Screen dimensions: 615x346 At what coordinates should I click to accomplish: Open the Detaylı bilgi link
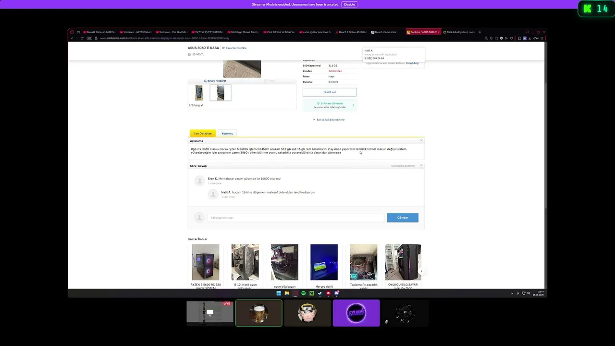(x=412, y=63)
